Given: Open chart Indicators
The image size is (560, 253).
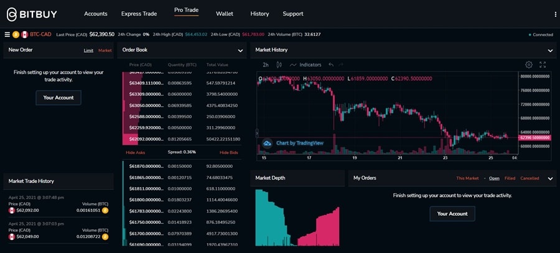Looking at the screenshot, I should [x=305, y=65].
